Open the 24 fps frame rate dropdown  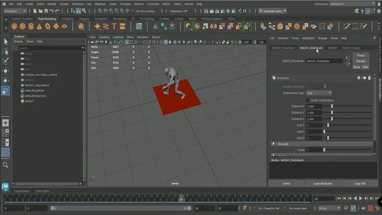coord(329,208)
